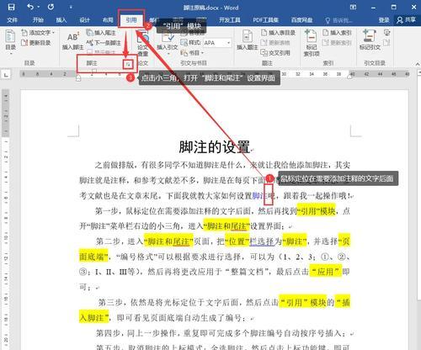Open the 脚注 footnote dialog launcher
The image size is (421, 350).
pos(128,65)
